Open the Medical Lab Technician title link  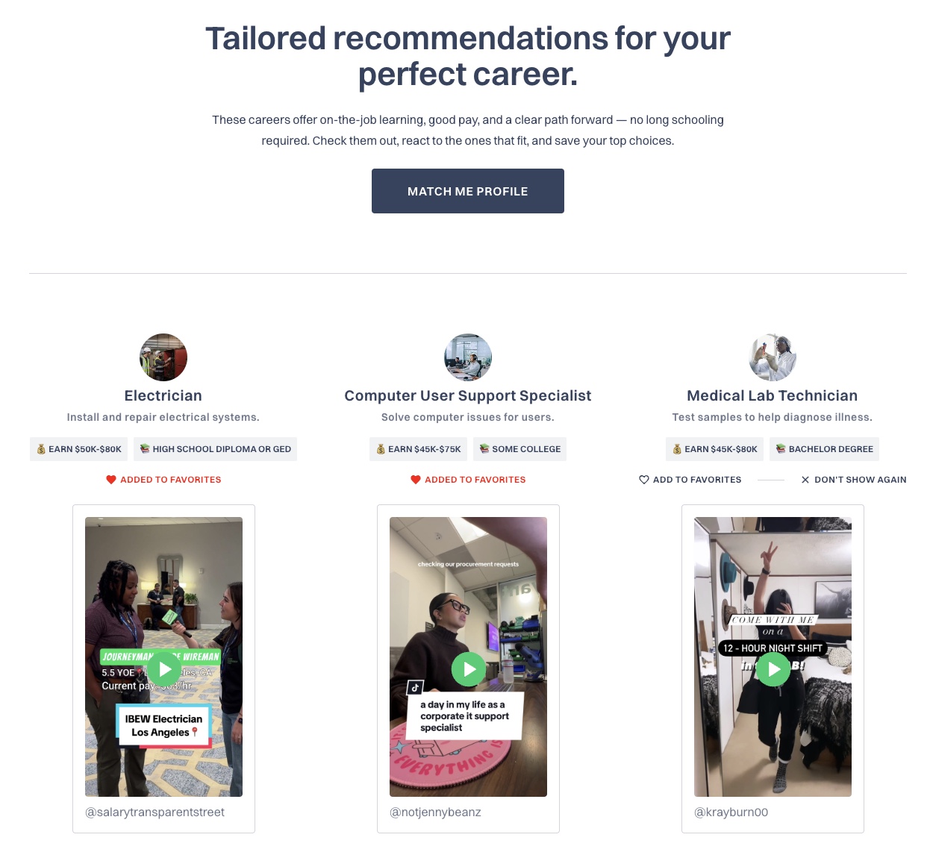[x=773, y=395]
